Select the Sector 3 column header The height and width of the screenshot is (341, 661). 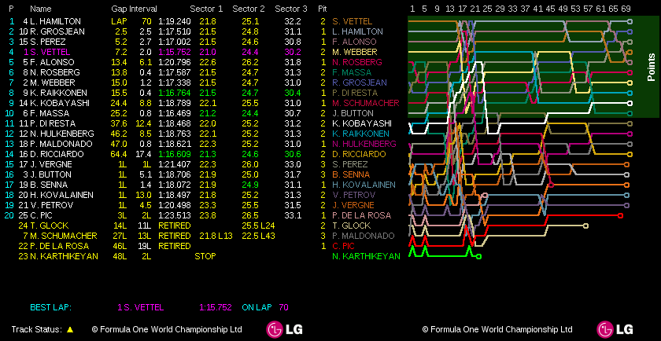tap(291, 9)
